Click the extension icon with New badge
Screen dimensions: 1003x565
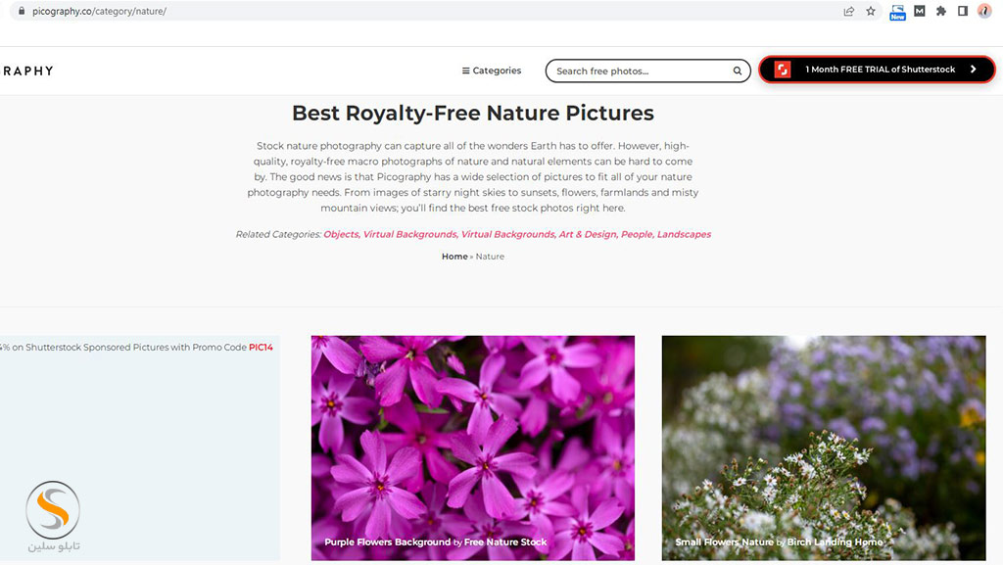tap(897, 12)
